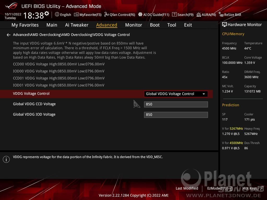This screenshot has height=200, width=267.
Task: Click the 3600 MHz DRAM Freq. value
Action: tap(251, 77)
